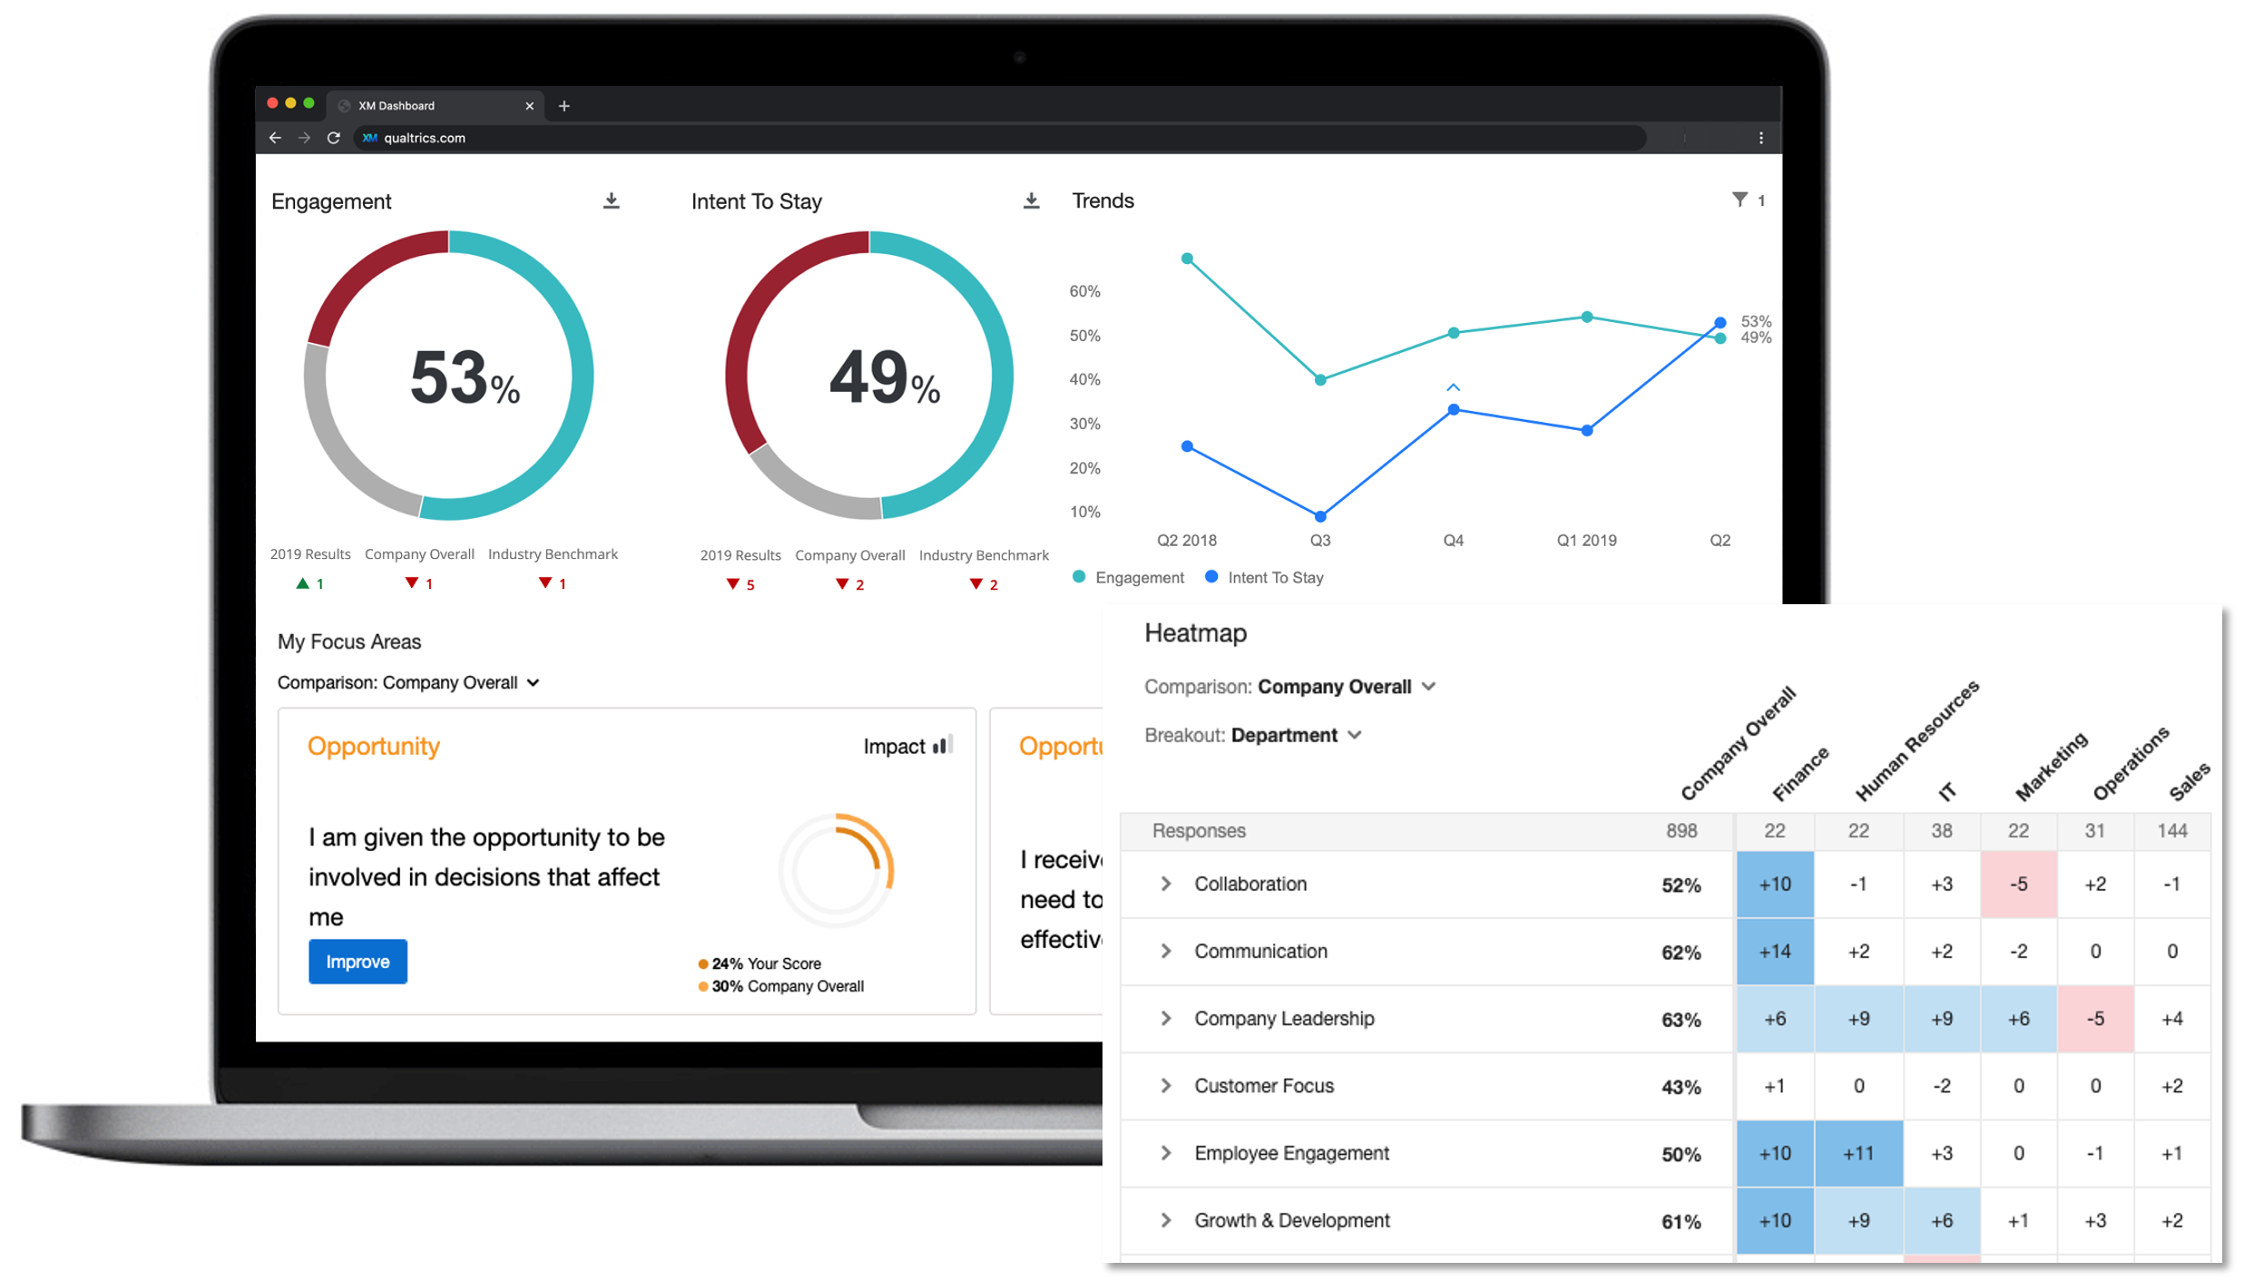Image resolution: width=2254 pixels, height=1281 pixels.
Task: Expand the Company Leadership row
Action: click(x=1166, y=1018)
